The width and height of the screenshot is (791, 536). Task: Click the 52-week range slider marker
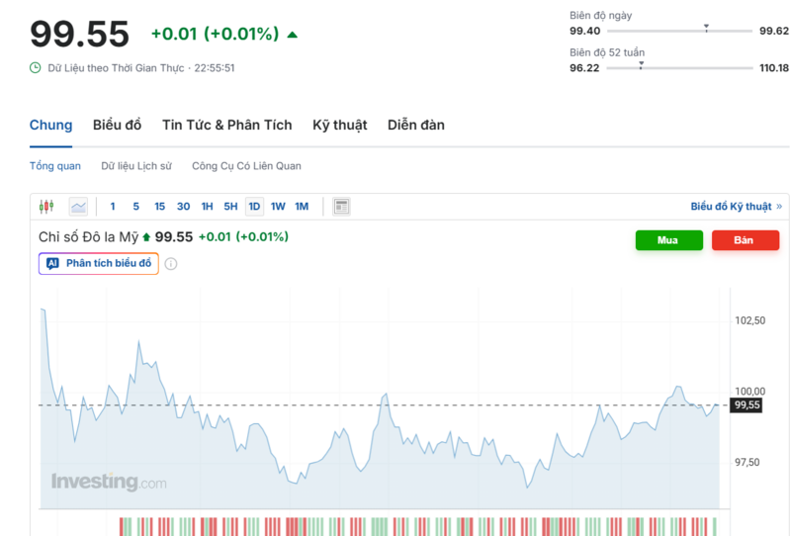tap(641, 65)
